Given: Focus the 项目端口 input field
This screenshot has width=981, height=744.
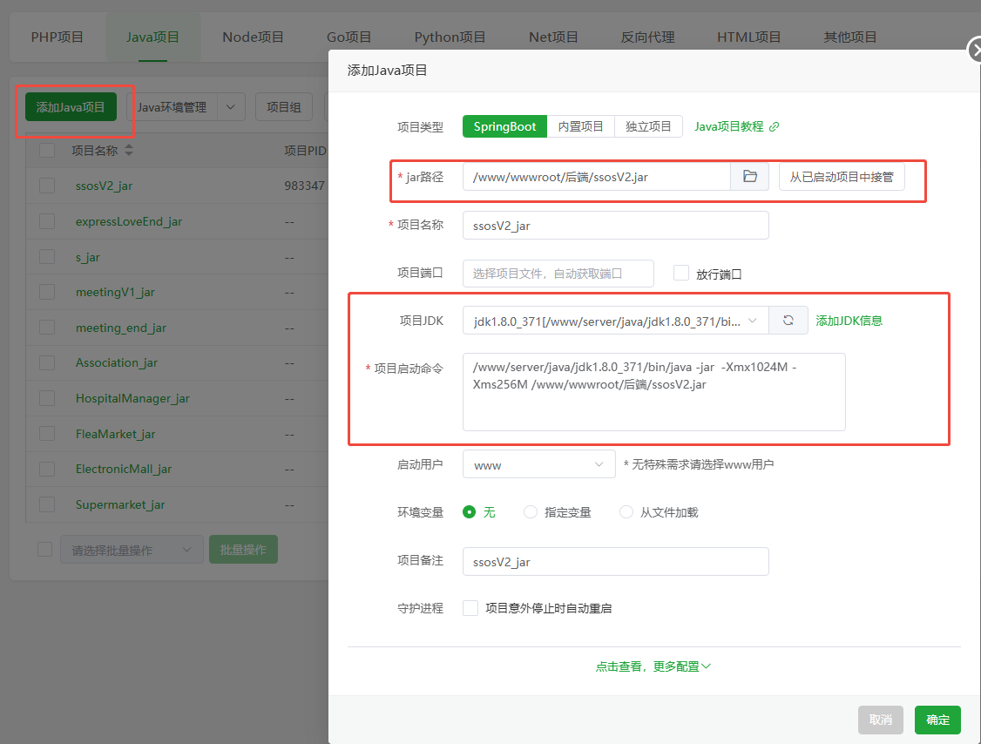Looking at the screenshot, I should click(558, 274).
